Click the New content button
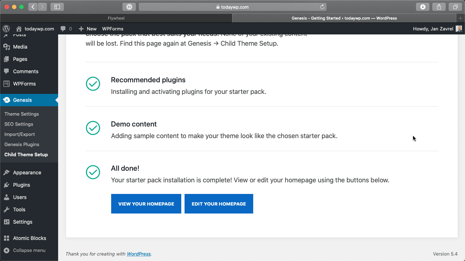 88,29
